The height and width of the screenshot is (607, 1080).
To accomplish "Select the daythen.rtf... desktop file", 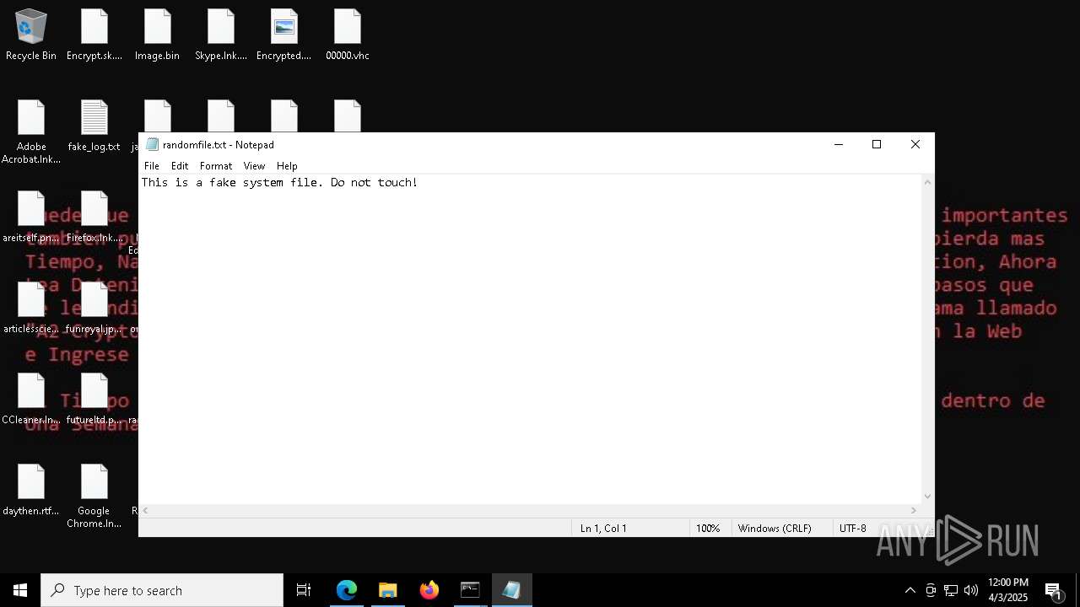I will pos(31,491).
